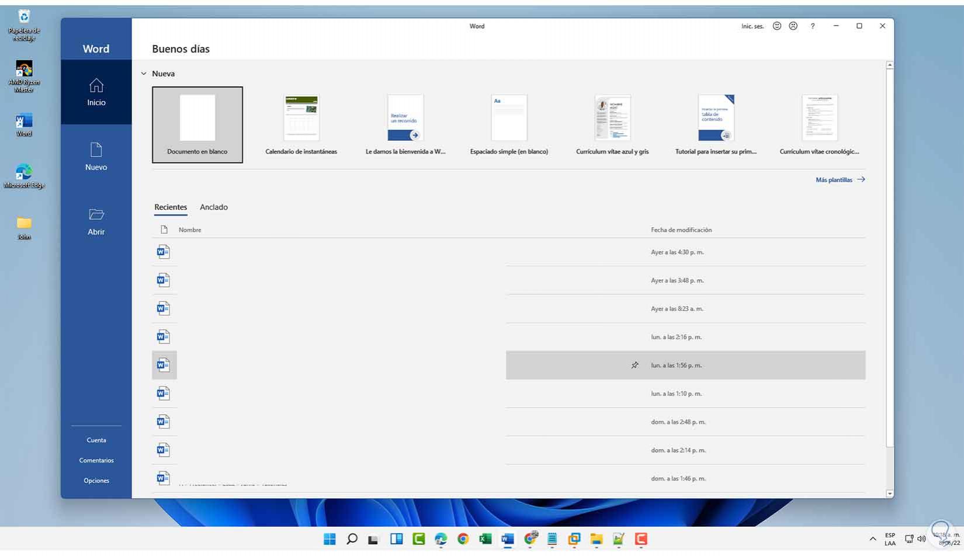Viewport: 964px width, 556px height.
Task: Choose the Espaciado simple (en blanco) template
Action: [509, 125]
